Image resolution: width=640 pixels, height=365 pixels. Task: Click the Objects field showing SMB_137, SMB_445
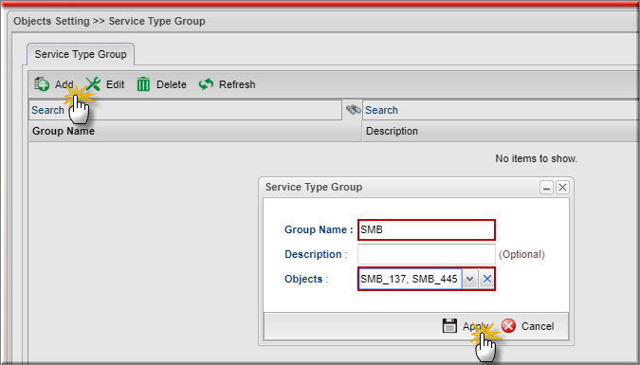410,280
